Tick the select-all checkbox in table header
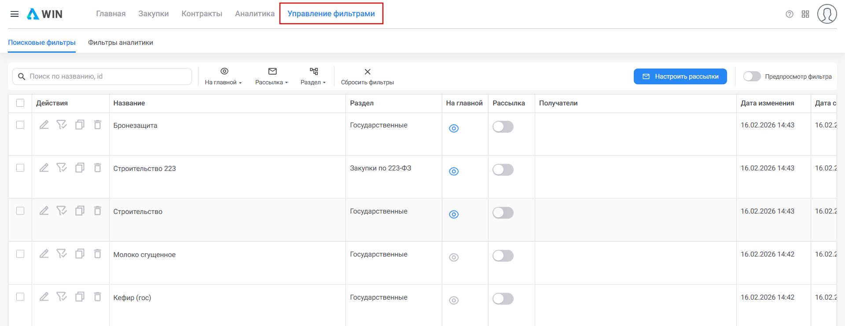 pos(20,103)
